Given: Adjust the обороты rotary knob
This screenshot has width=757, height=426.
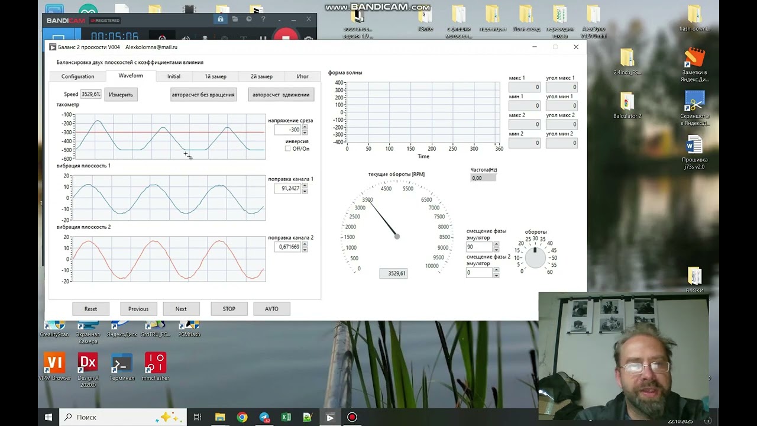Looking at the screenshot, I should (535, 257).
